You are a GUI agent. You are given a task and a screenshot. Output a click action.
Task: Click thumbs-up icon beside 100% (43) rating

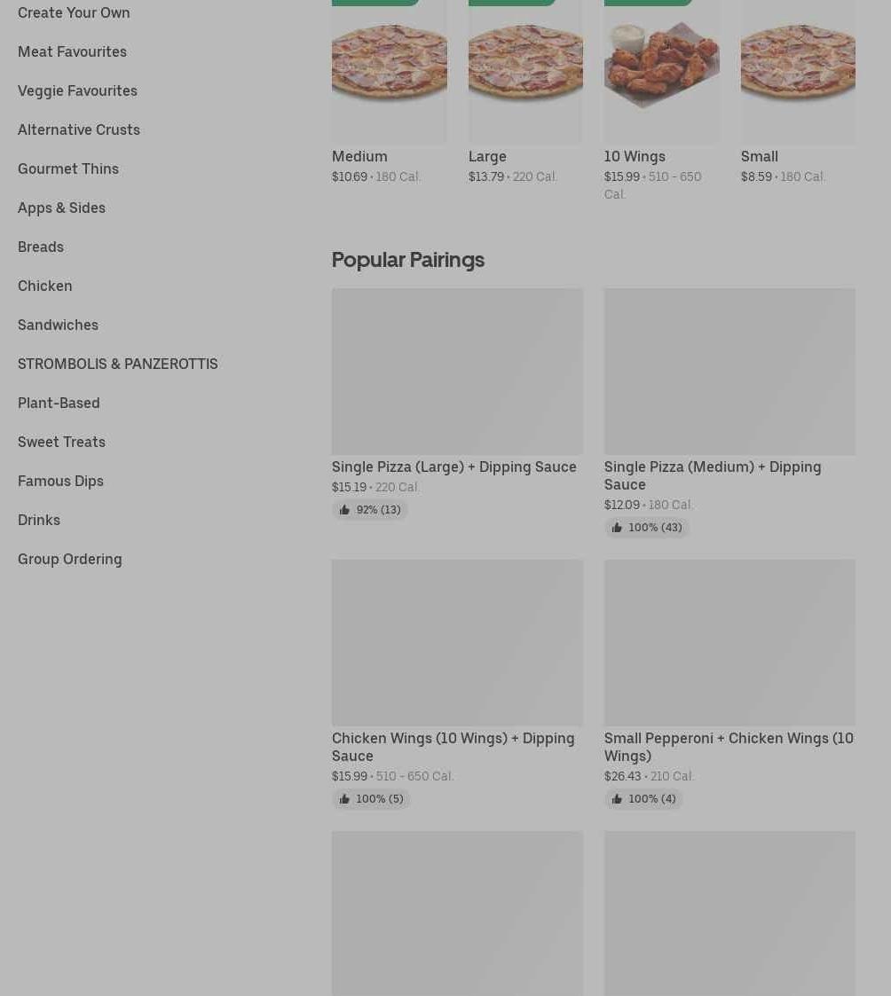tap(617, 528)
